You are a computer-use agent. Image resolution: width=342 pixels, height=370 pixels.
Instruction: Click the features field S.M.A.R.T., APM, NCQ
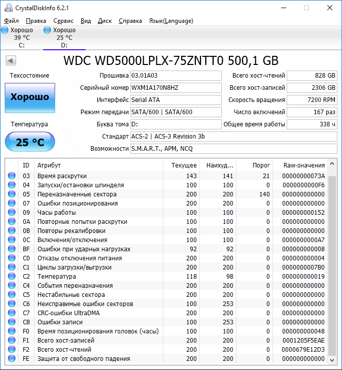pos(234,149)
